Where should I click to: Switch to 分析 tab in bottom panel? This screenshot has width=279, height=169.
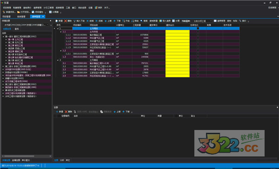point(62,160)
